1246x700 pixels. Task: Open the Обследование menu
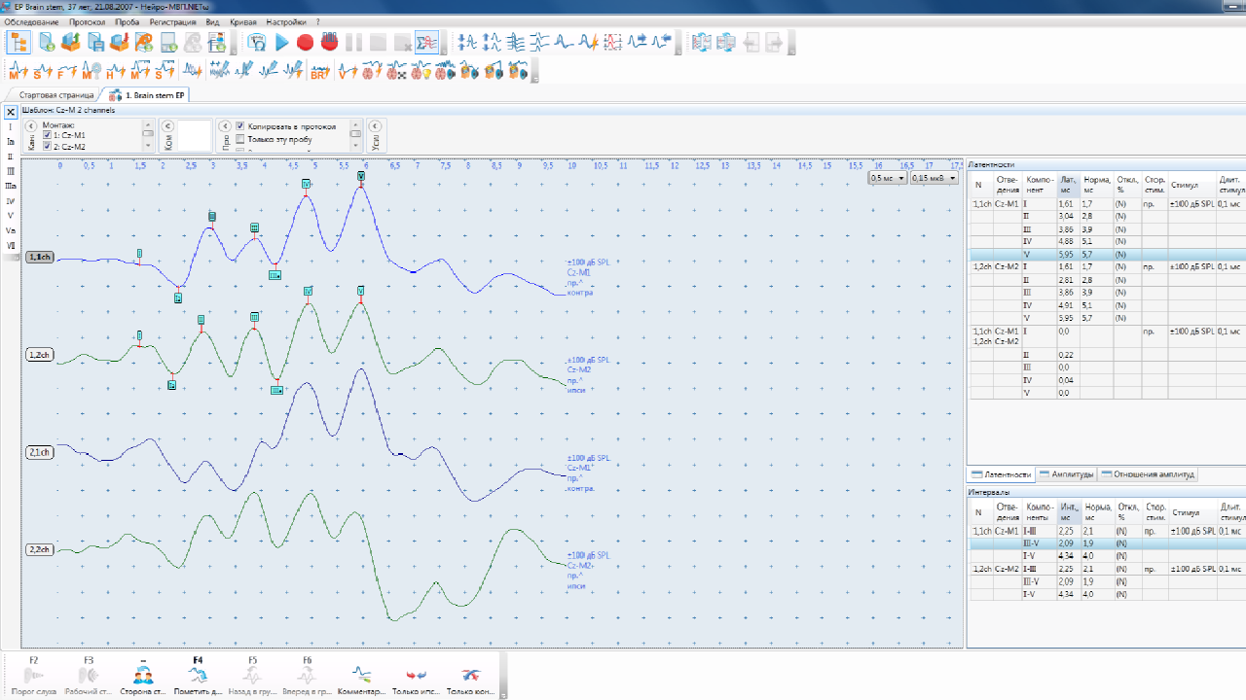tap(32, 21)
